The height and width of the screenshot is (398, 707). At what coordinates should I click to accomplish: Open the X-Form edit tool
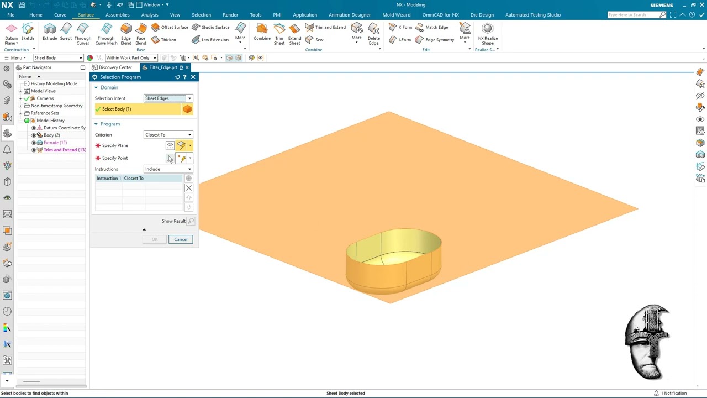coord(400,27)
